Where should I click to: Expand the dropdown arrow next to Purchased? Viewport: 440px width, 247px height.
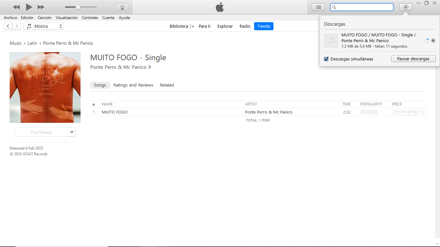pyautogui.click(x=72, y=132)
